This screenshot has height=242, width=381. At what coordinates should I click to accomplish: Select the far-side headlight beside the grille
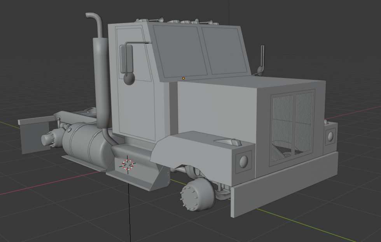coord(330,137)
